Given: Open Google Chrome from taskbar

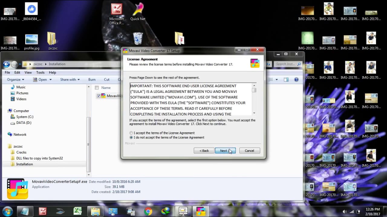Looking at the screenshot, I should tap(148, 211).
